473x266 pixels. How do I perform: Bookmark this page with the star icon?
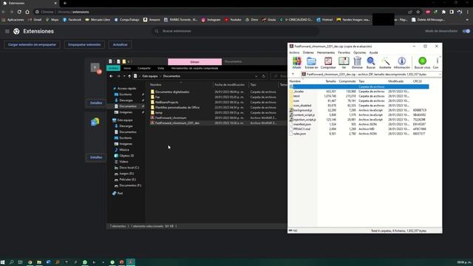click(x=418, y=12)
